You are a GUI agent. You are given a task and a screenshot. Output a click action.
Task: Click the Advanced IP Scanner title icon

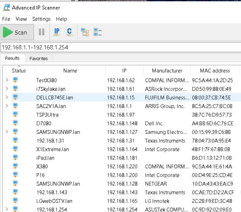click(x=6, y=7)
